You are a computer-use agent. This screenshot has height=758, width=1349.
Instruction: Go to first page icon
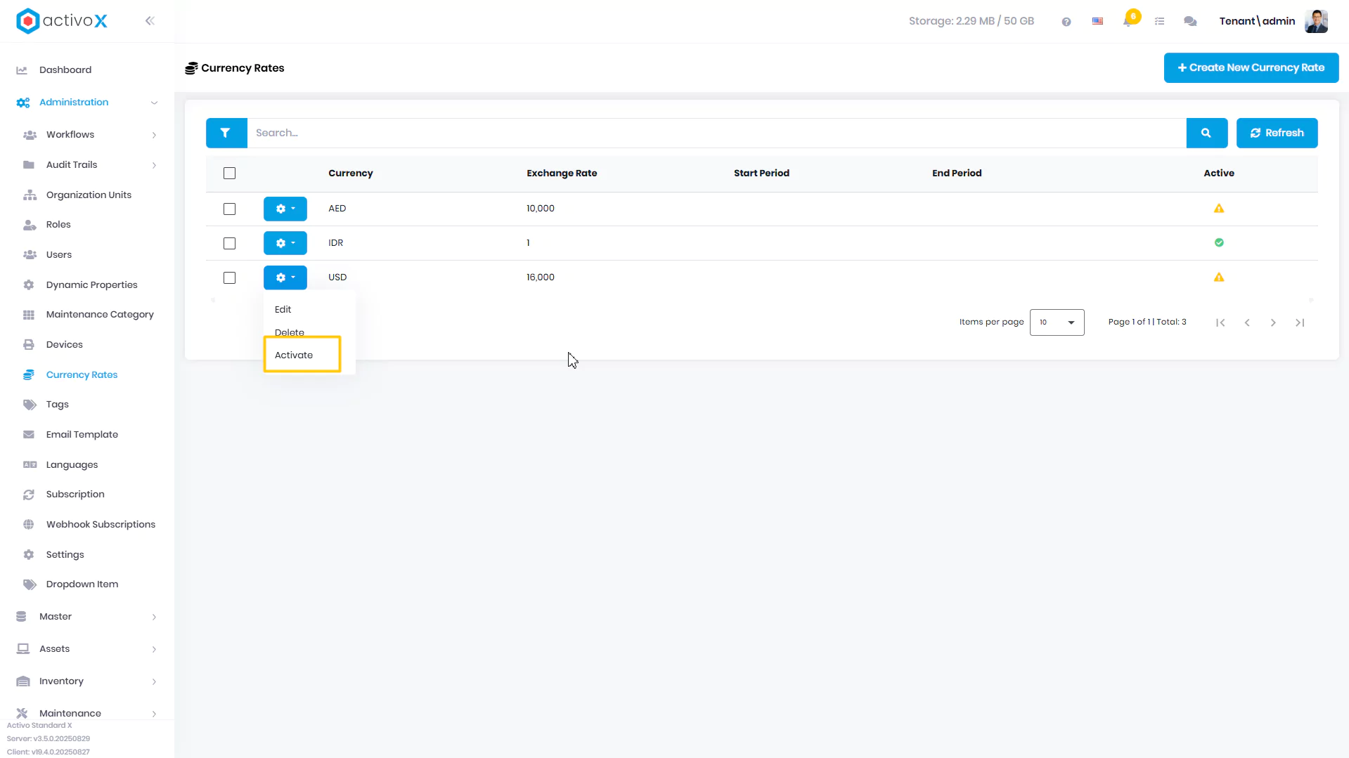(1220, 322)
